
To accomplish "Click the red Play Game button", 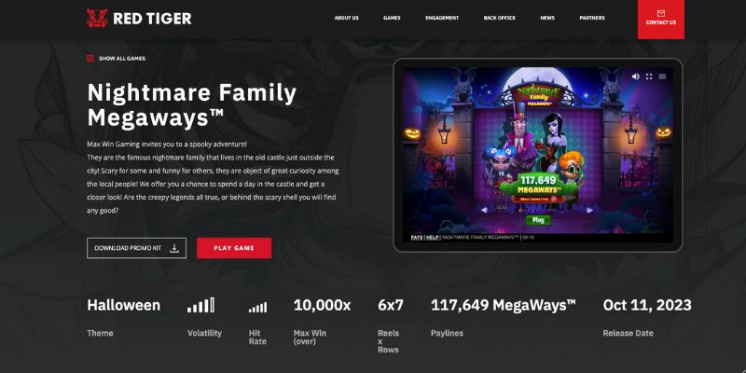I will (234, 248).
